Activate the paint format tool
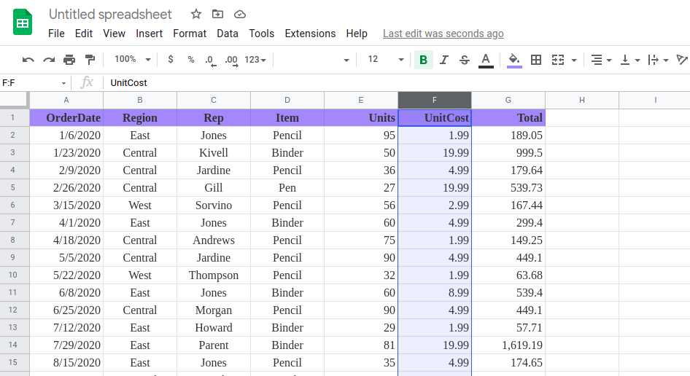The image size is (690, 376). click(x=90, y=60)
